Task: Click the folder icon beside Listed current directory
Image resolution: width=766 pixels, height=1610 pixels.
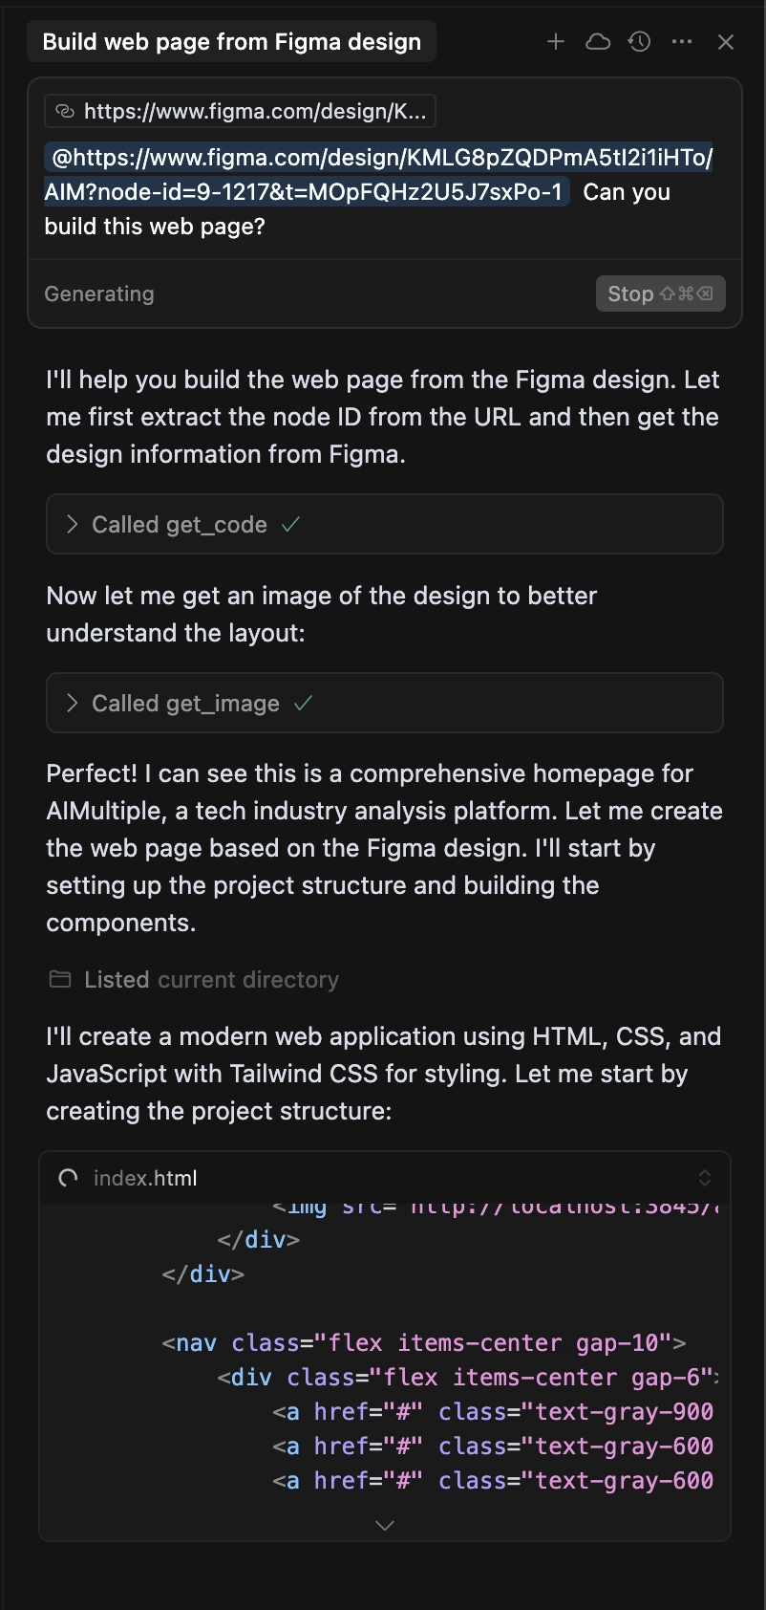Action: pyautogui.click(x=60, y=979)
